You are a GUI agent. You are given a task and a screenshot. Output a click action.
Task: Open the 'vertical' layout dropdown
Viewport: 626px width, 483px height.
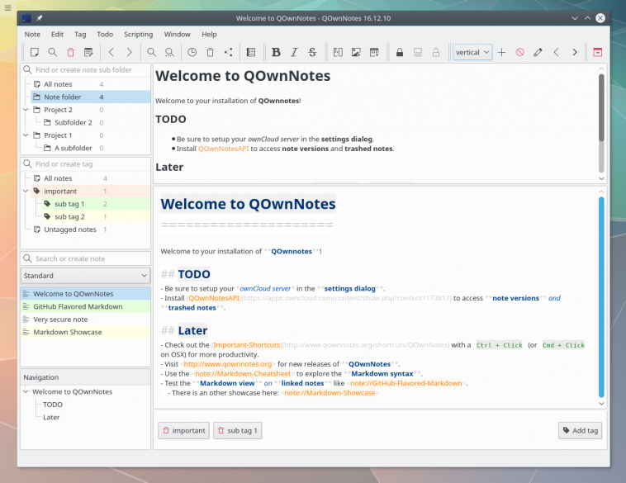point(472,52)
